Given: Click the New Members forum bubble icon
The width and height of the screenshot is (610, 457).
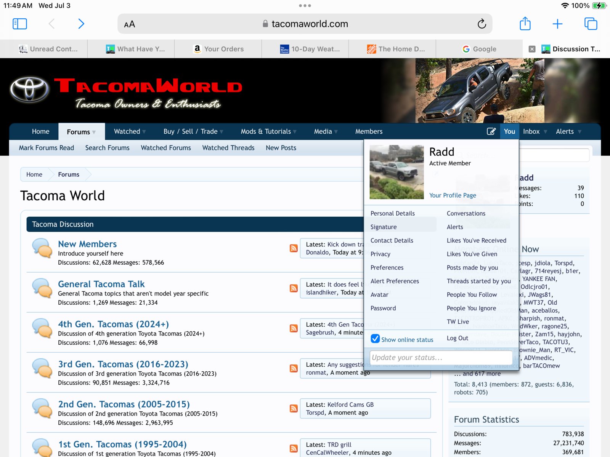Looking at the screenshot, I should click(x=42, y=248).
